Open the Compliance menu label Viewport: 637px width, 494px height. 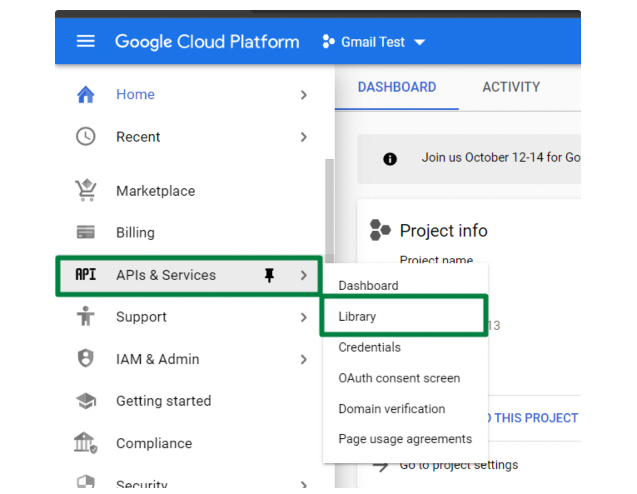pyautogui.click(x=154, y=443)
